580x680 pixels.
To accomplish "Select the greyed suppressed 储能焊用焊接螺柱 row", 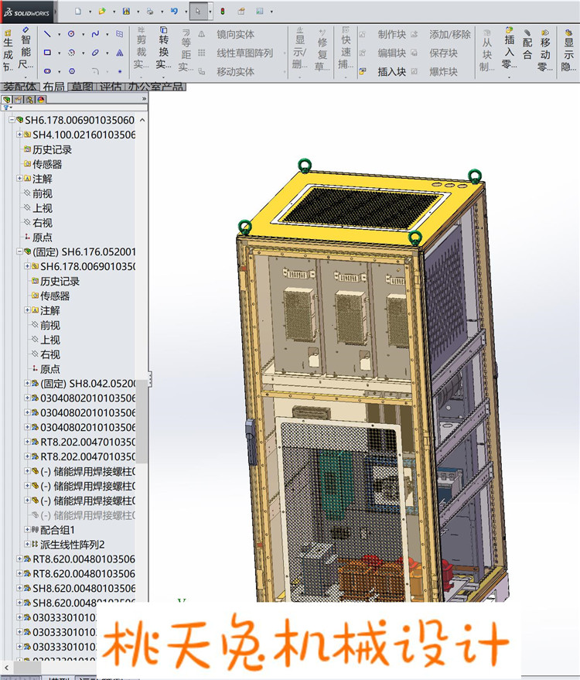I will point(84,515).
